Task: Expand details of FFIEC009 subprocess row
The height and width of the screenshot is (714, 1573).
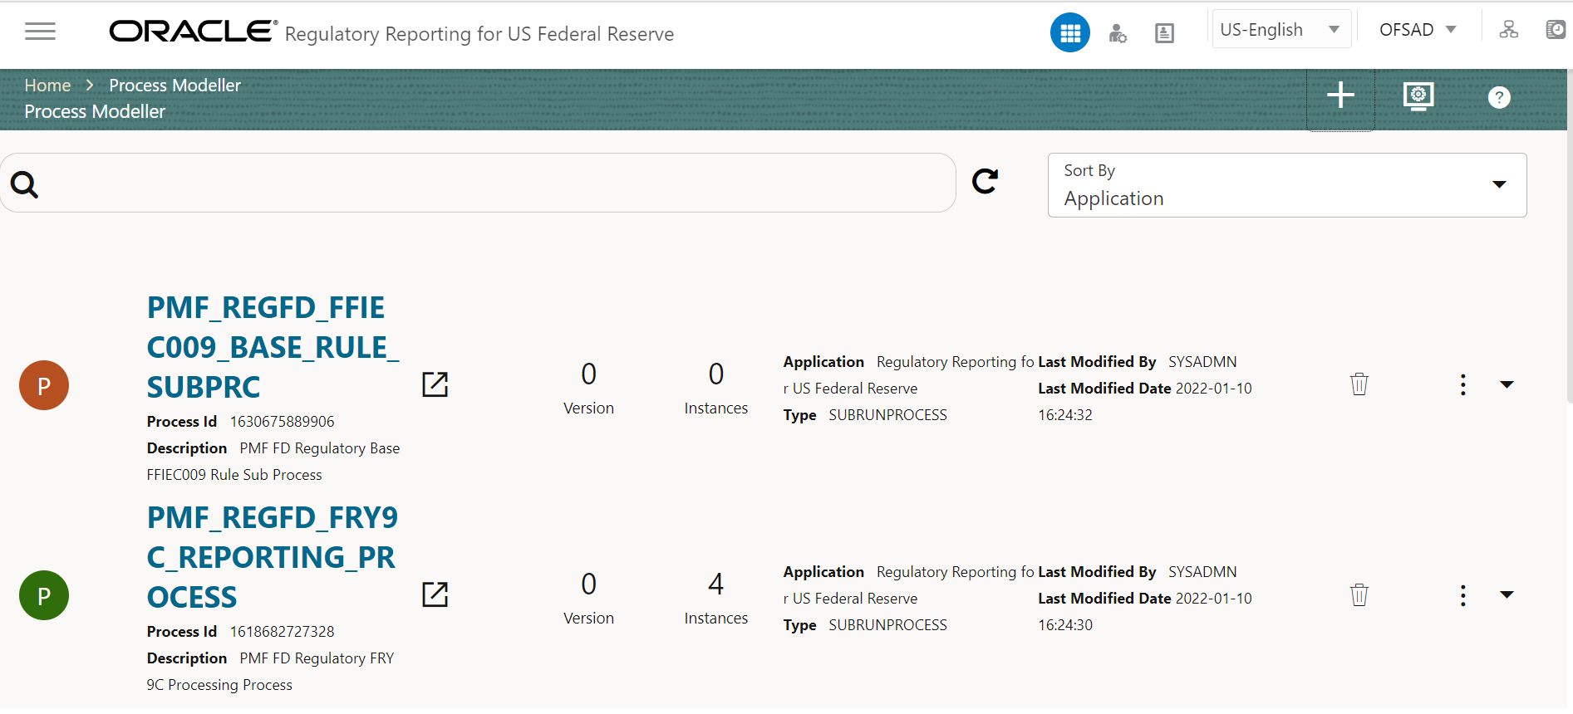Action: pos(1507,384)
